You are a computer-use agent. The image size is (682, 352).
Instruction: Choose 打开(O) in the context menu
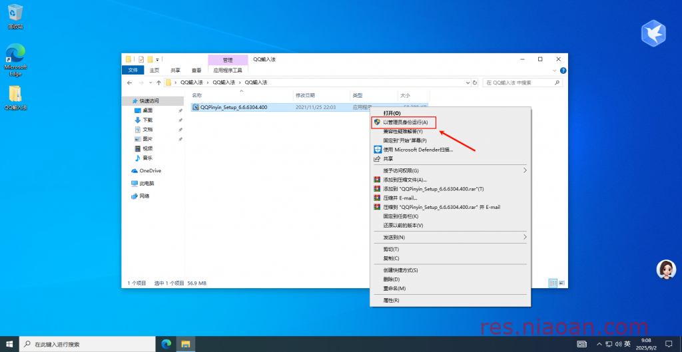(x=450, y=113)
